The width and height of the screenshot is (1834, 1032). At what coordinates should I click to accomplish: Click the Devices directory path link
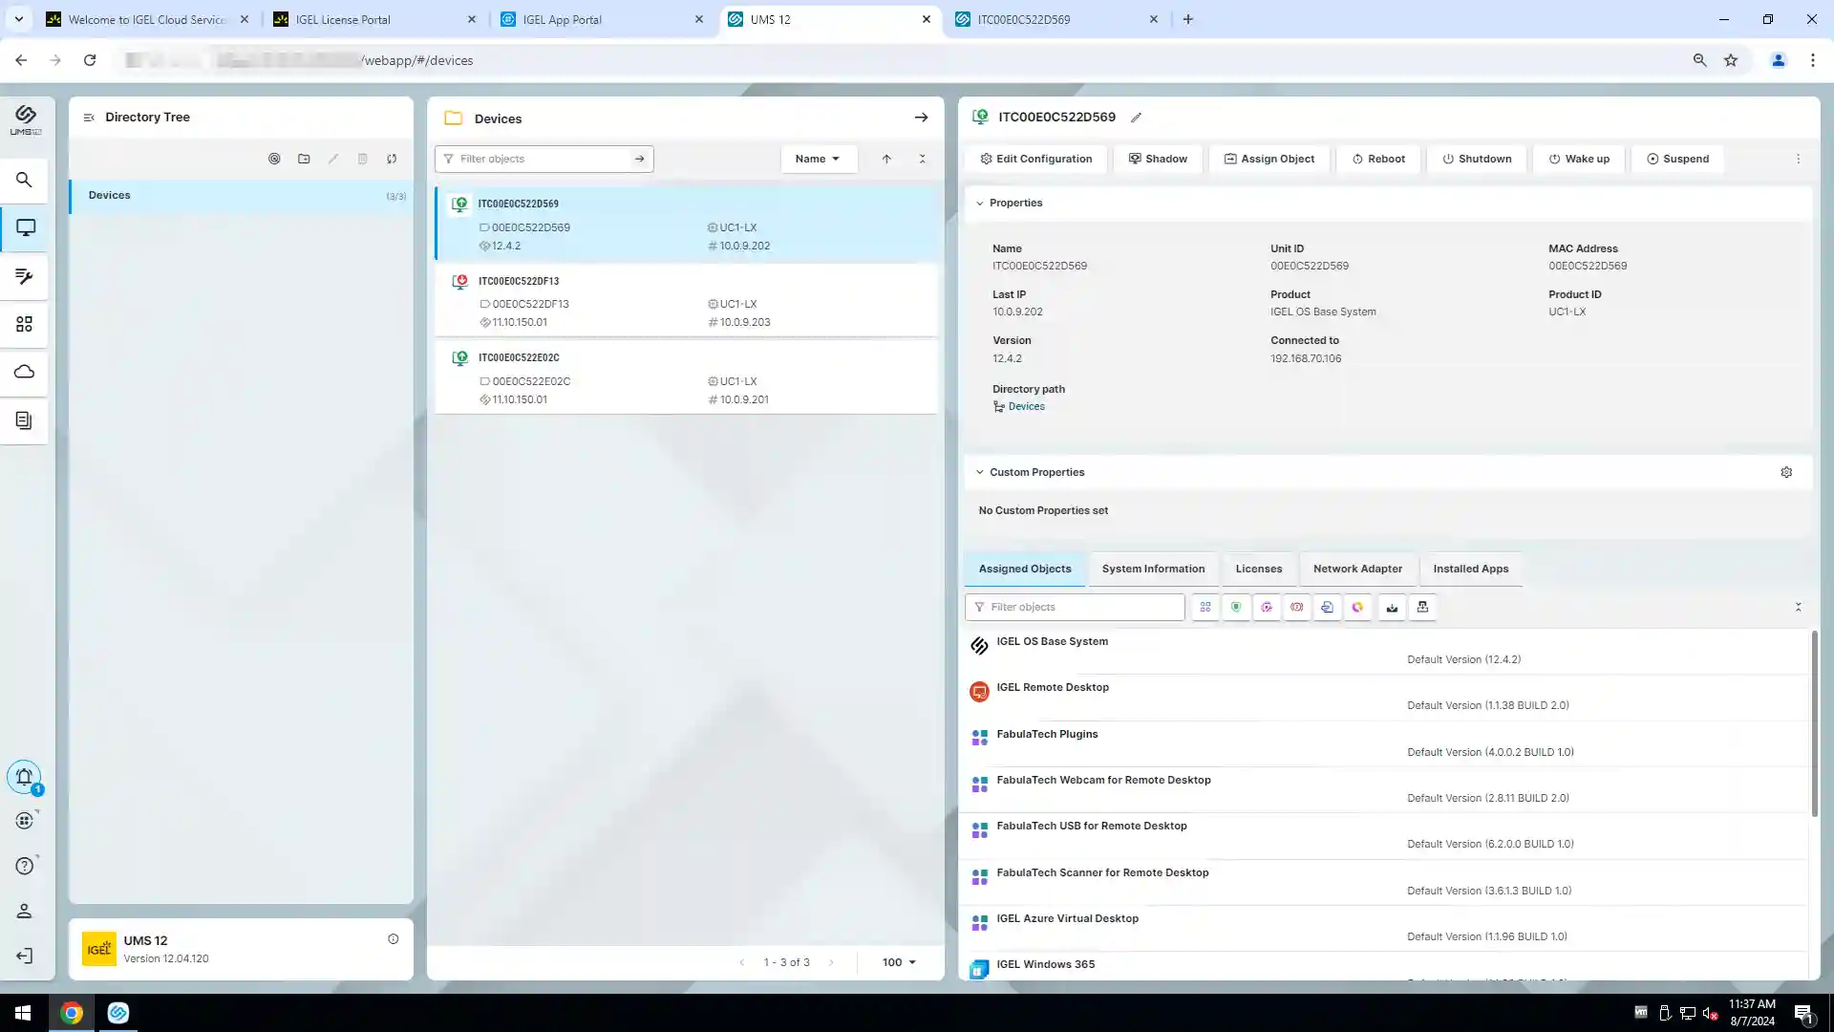click(1026, 406)
